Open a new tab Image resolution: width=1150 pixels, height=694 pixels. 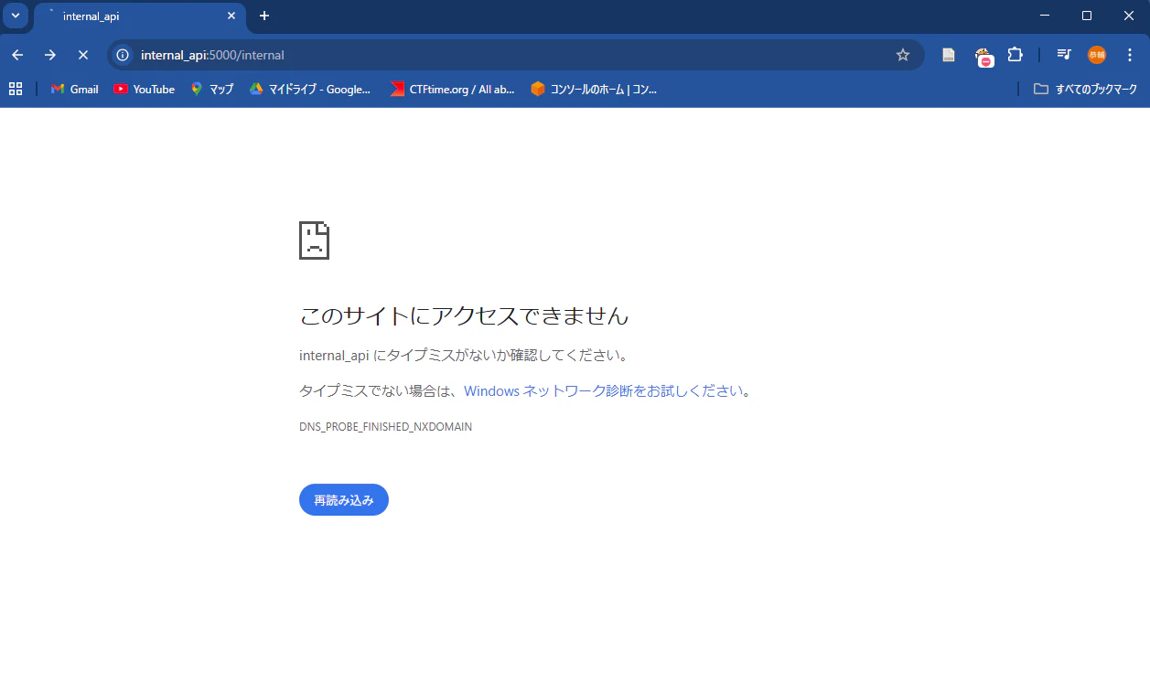click(x=264, y=16)
